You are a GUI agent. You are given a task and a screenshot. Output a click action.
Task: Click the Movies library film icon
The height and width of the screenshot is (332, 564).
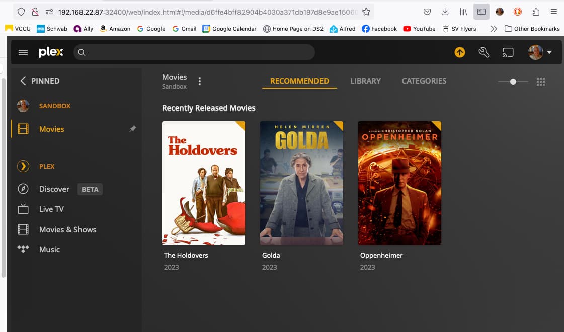coord(23,129)
